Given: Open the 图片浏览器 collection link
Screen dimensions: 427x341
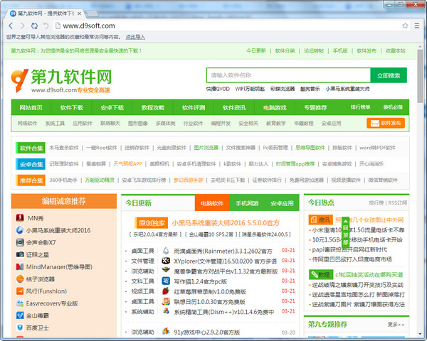Looking at the screenshot, I should [x=206, y=147].
